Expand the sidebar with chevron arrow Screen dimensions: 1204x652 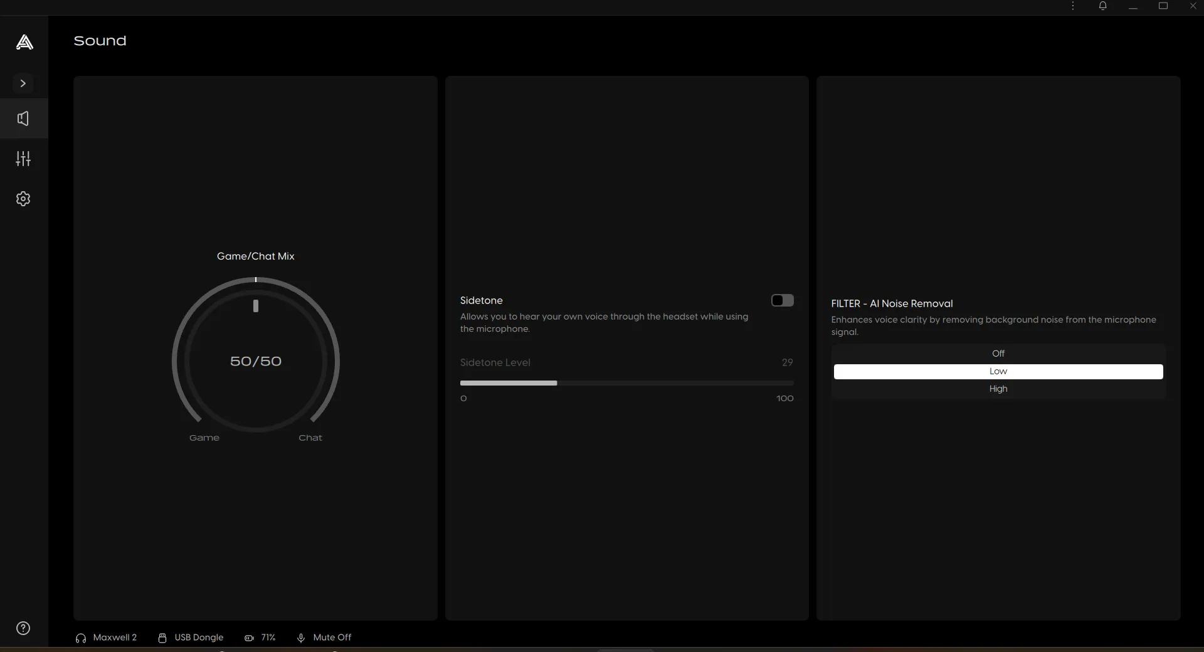[x=23, y=83]
